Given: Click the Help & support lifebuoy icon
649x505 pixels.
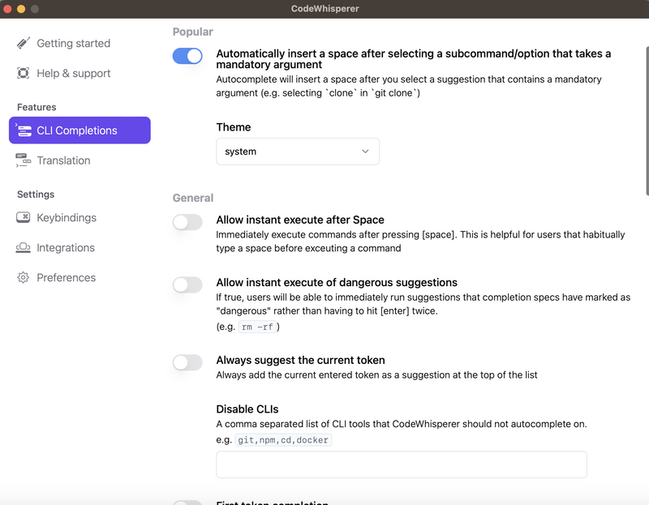Looking at the screenshot, I should click(24, 73).
